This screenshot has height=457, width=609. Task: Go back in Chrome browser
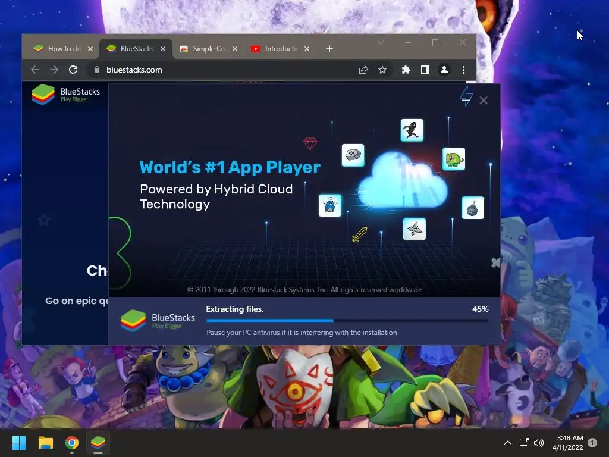[35, 70]
